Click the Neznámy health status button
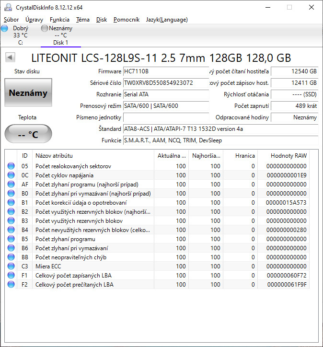The image size is (323, 347). [x=28, y=93]
